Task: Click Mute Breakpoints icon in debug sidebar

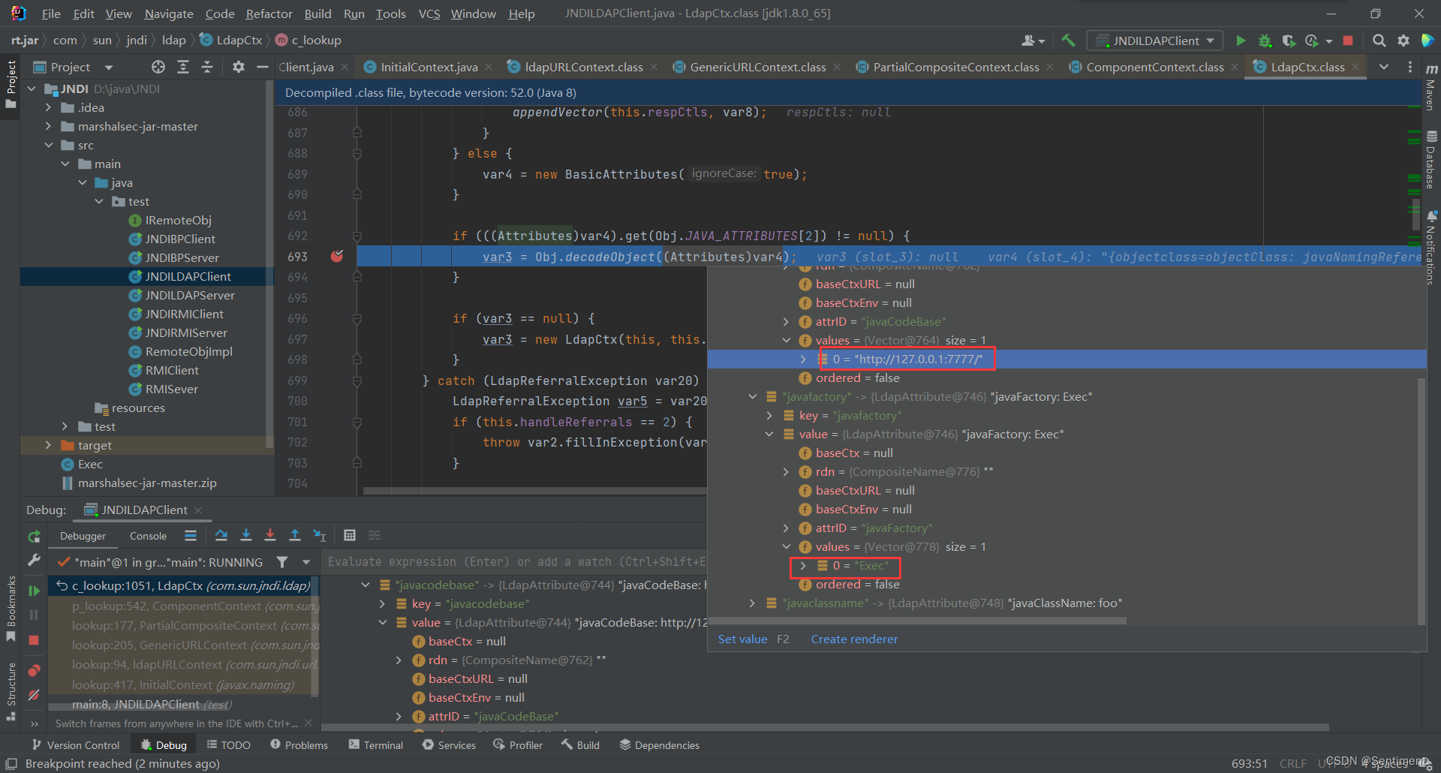Action: coord(34,696)
